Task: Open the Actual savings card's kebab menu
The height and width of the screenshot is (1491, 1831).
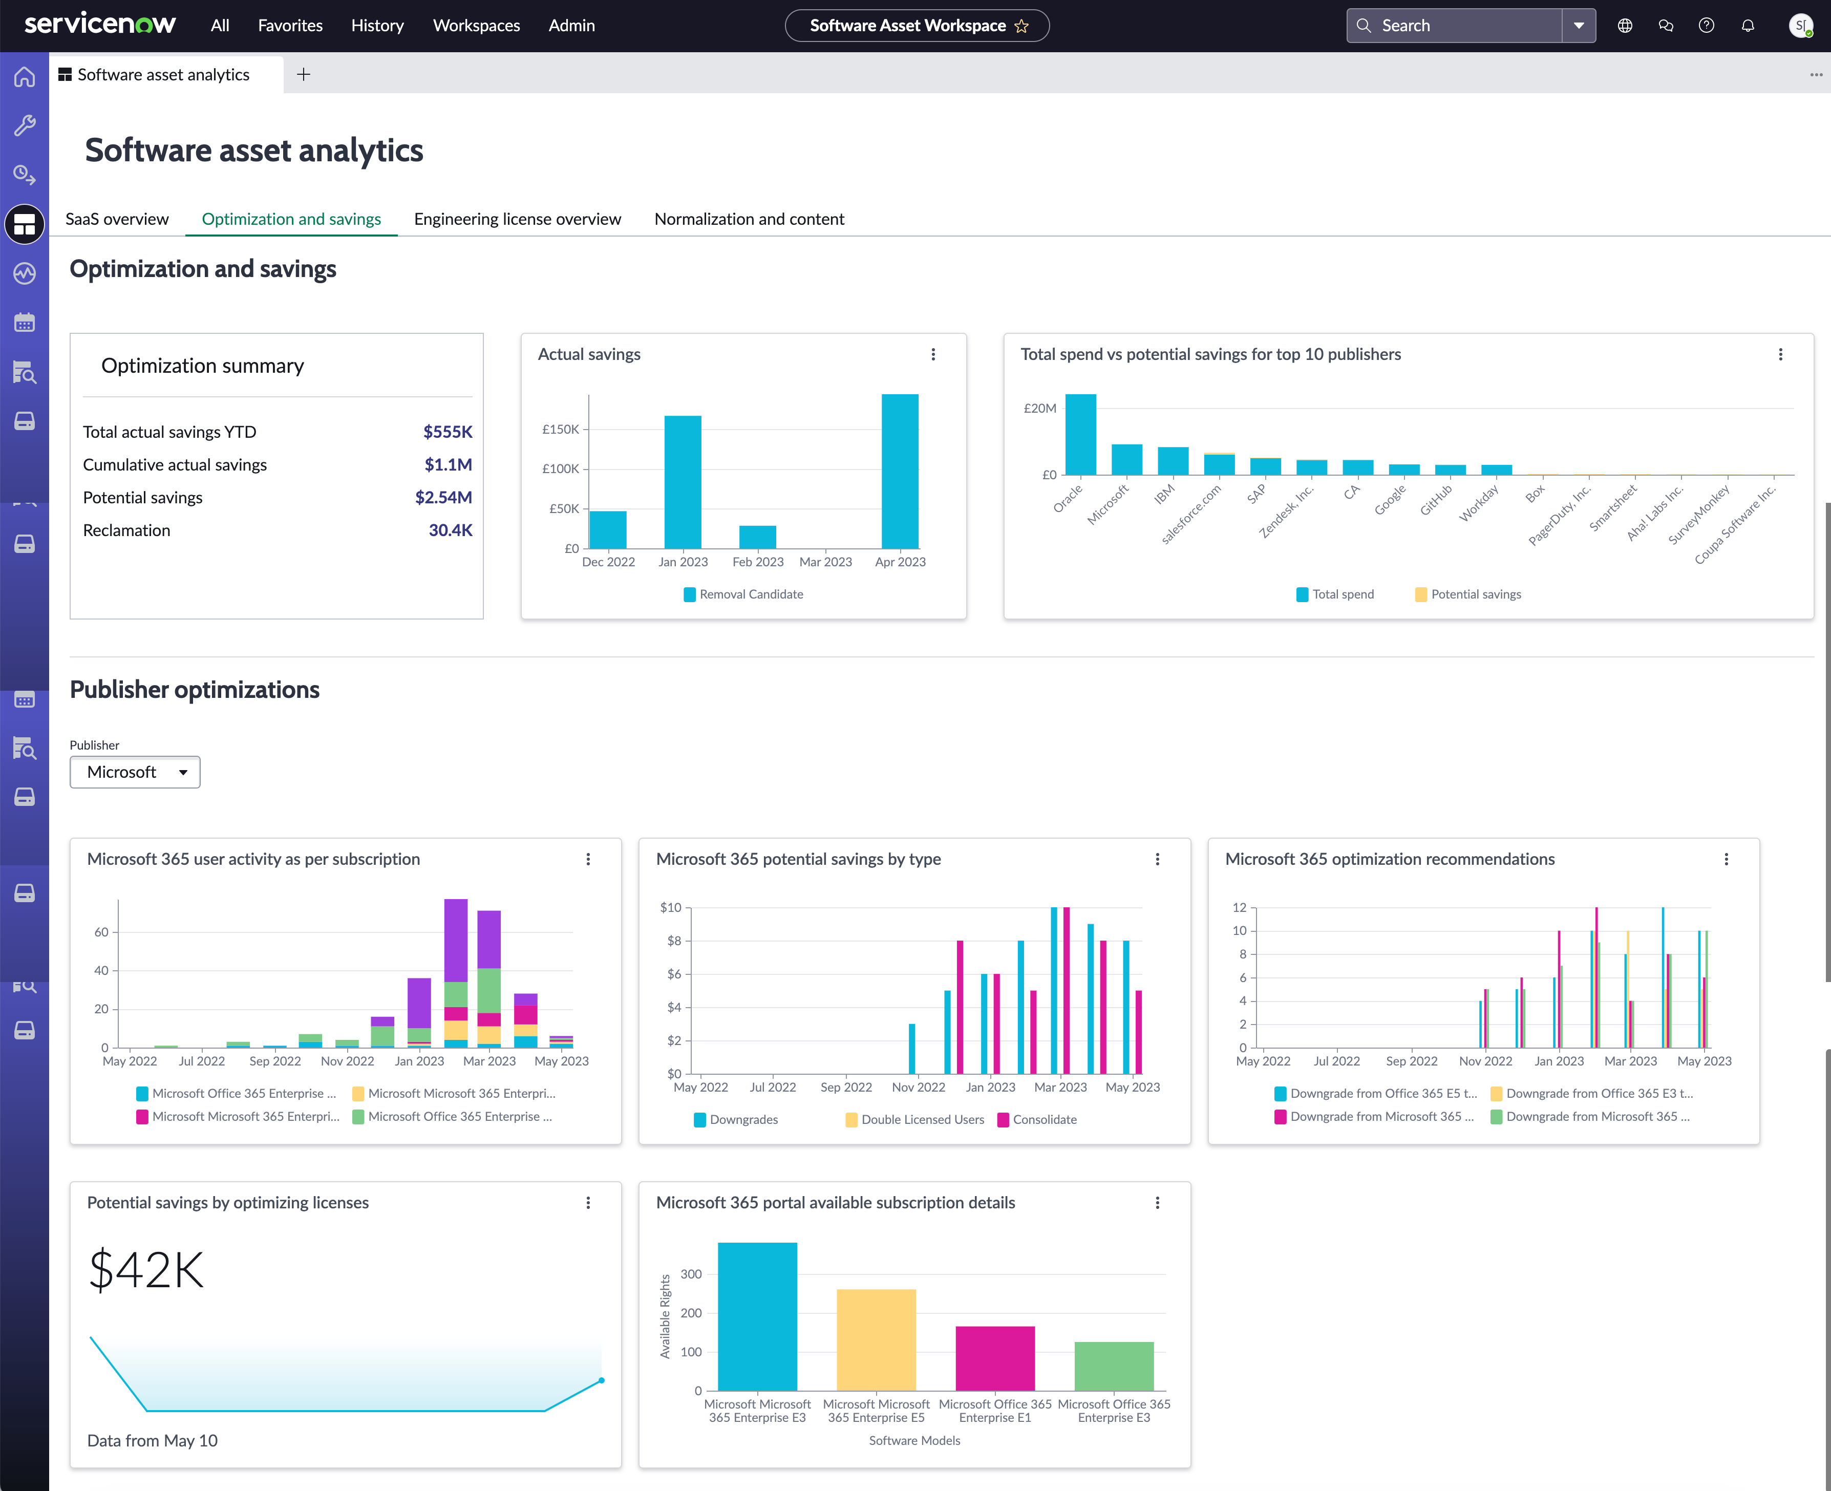Action: tap(933, 354)
